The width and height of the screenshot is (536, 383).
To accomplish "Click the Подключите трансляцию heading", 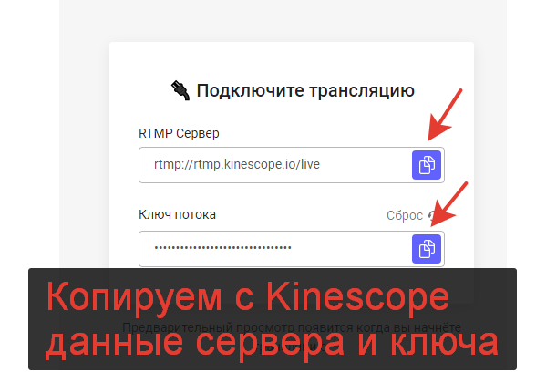I will (x=305, y=91).
